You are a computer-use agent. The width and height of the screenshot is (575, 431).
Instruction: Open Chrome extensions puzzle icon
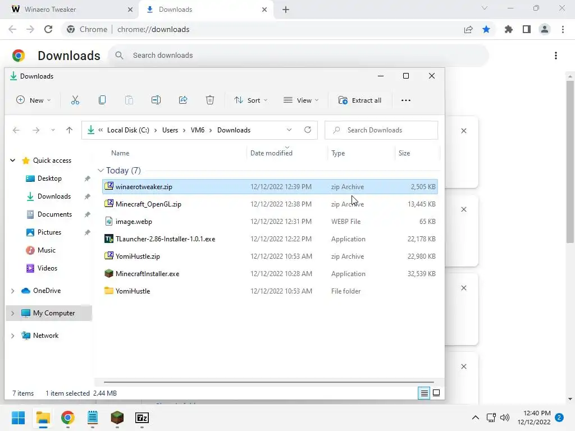click(x=509, y=29)
